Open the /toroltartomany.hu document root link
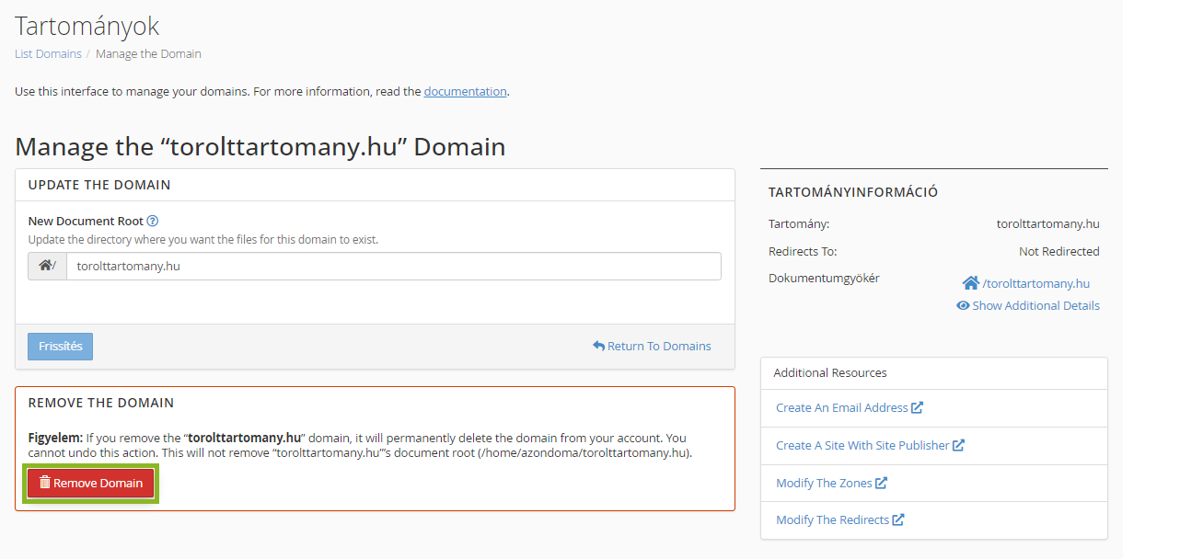Image resolution: width=1180 pixels, height=559 pixels. click(x=1035, y=283)
